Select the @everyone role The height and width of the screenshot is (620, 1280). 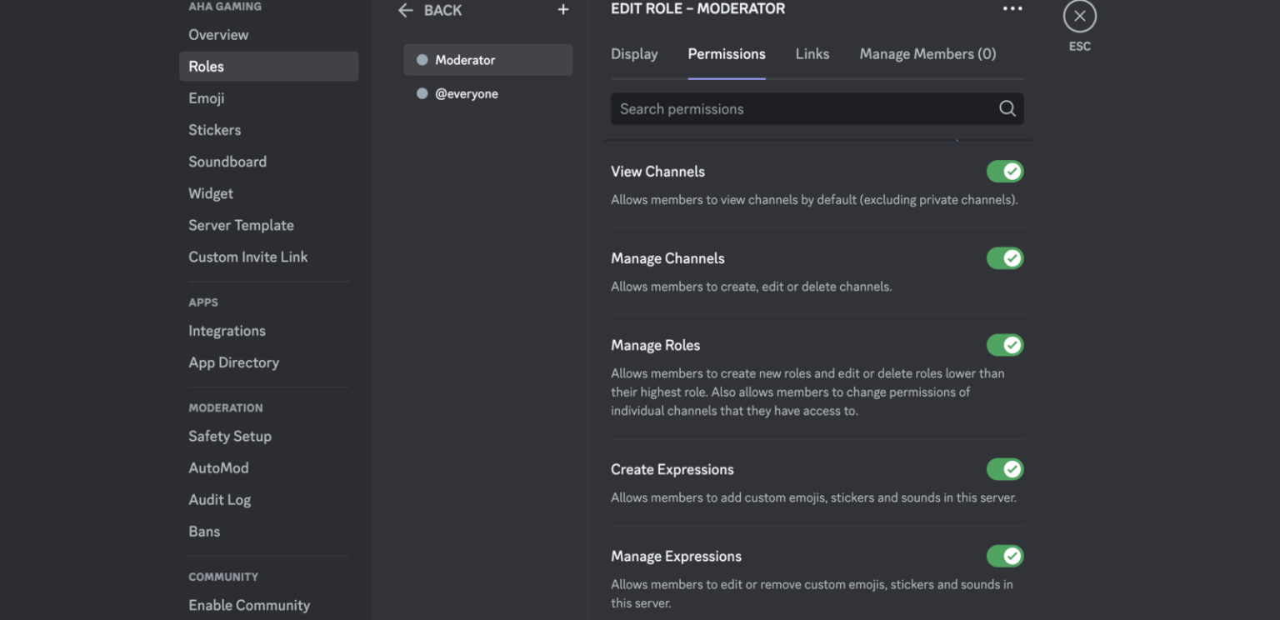click(x=467, y=93)
